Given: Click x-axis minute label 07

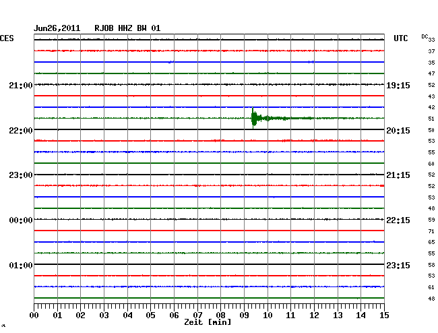Looking at the screenshot, I should [197, 315].
